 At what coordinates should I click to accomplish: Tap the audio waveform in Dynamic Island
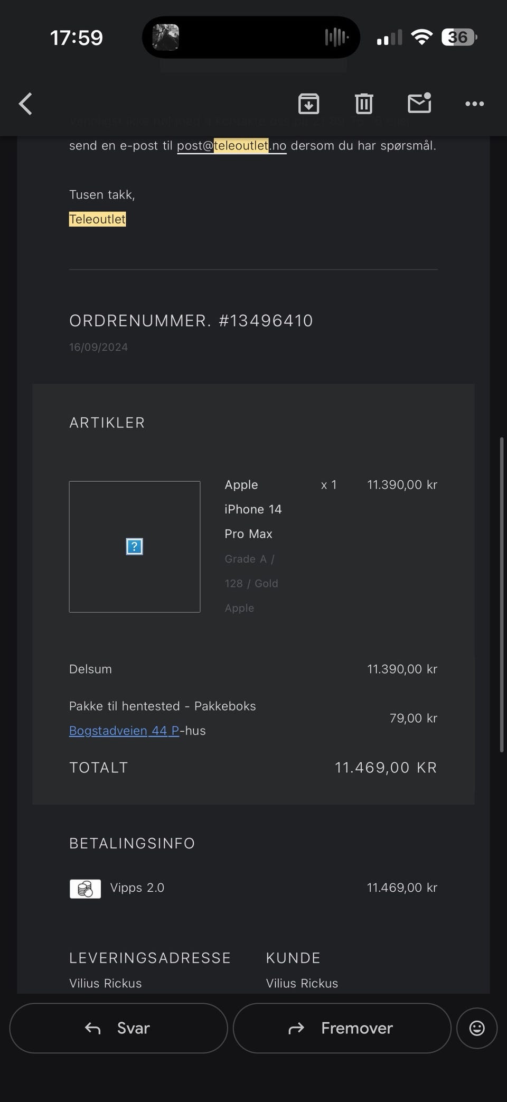336,38
